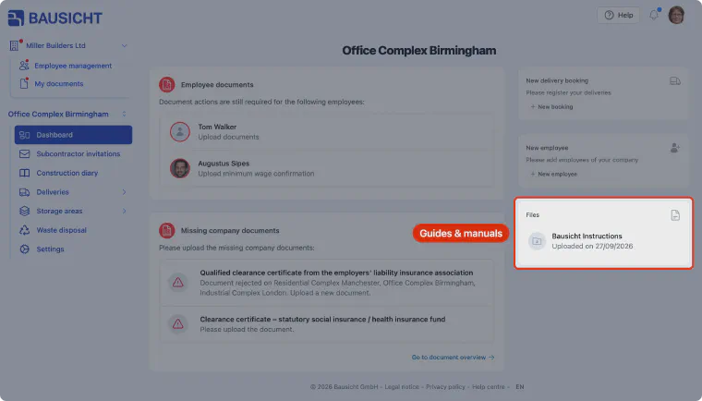
Task: Open Tom Walker's document row
Action: tap(327, 132)
